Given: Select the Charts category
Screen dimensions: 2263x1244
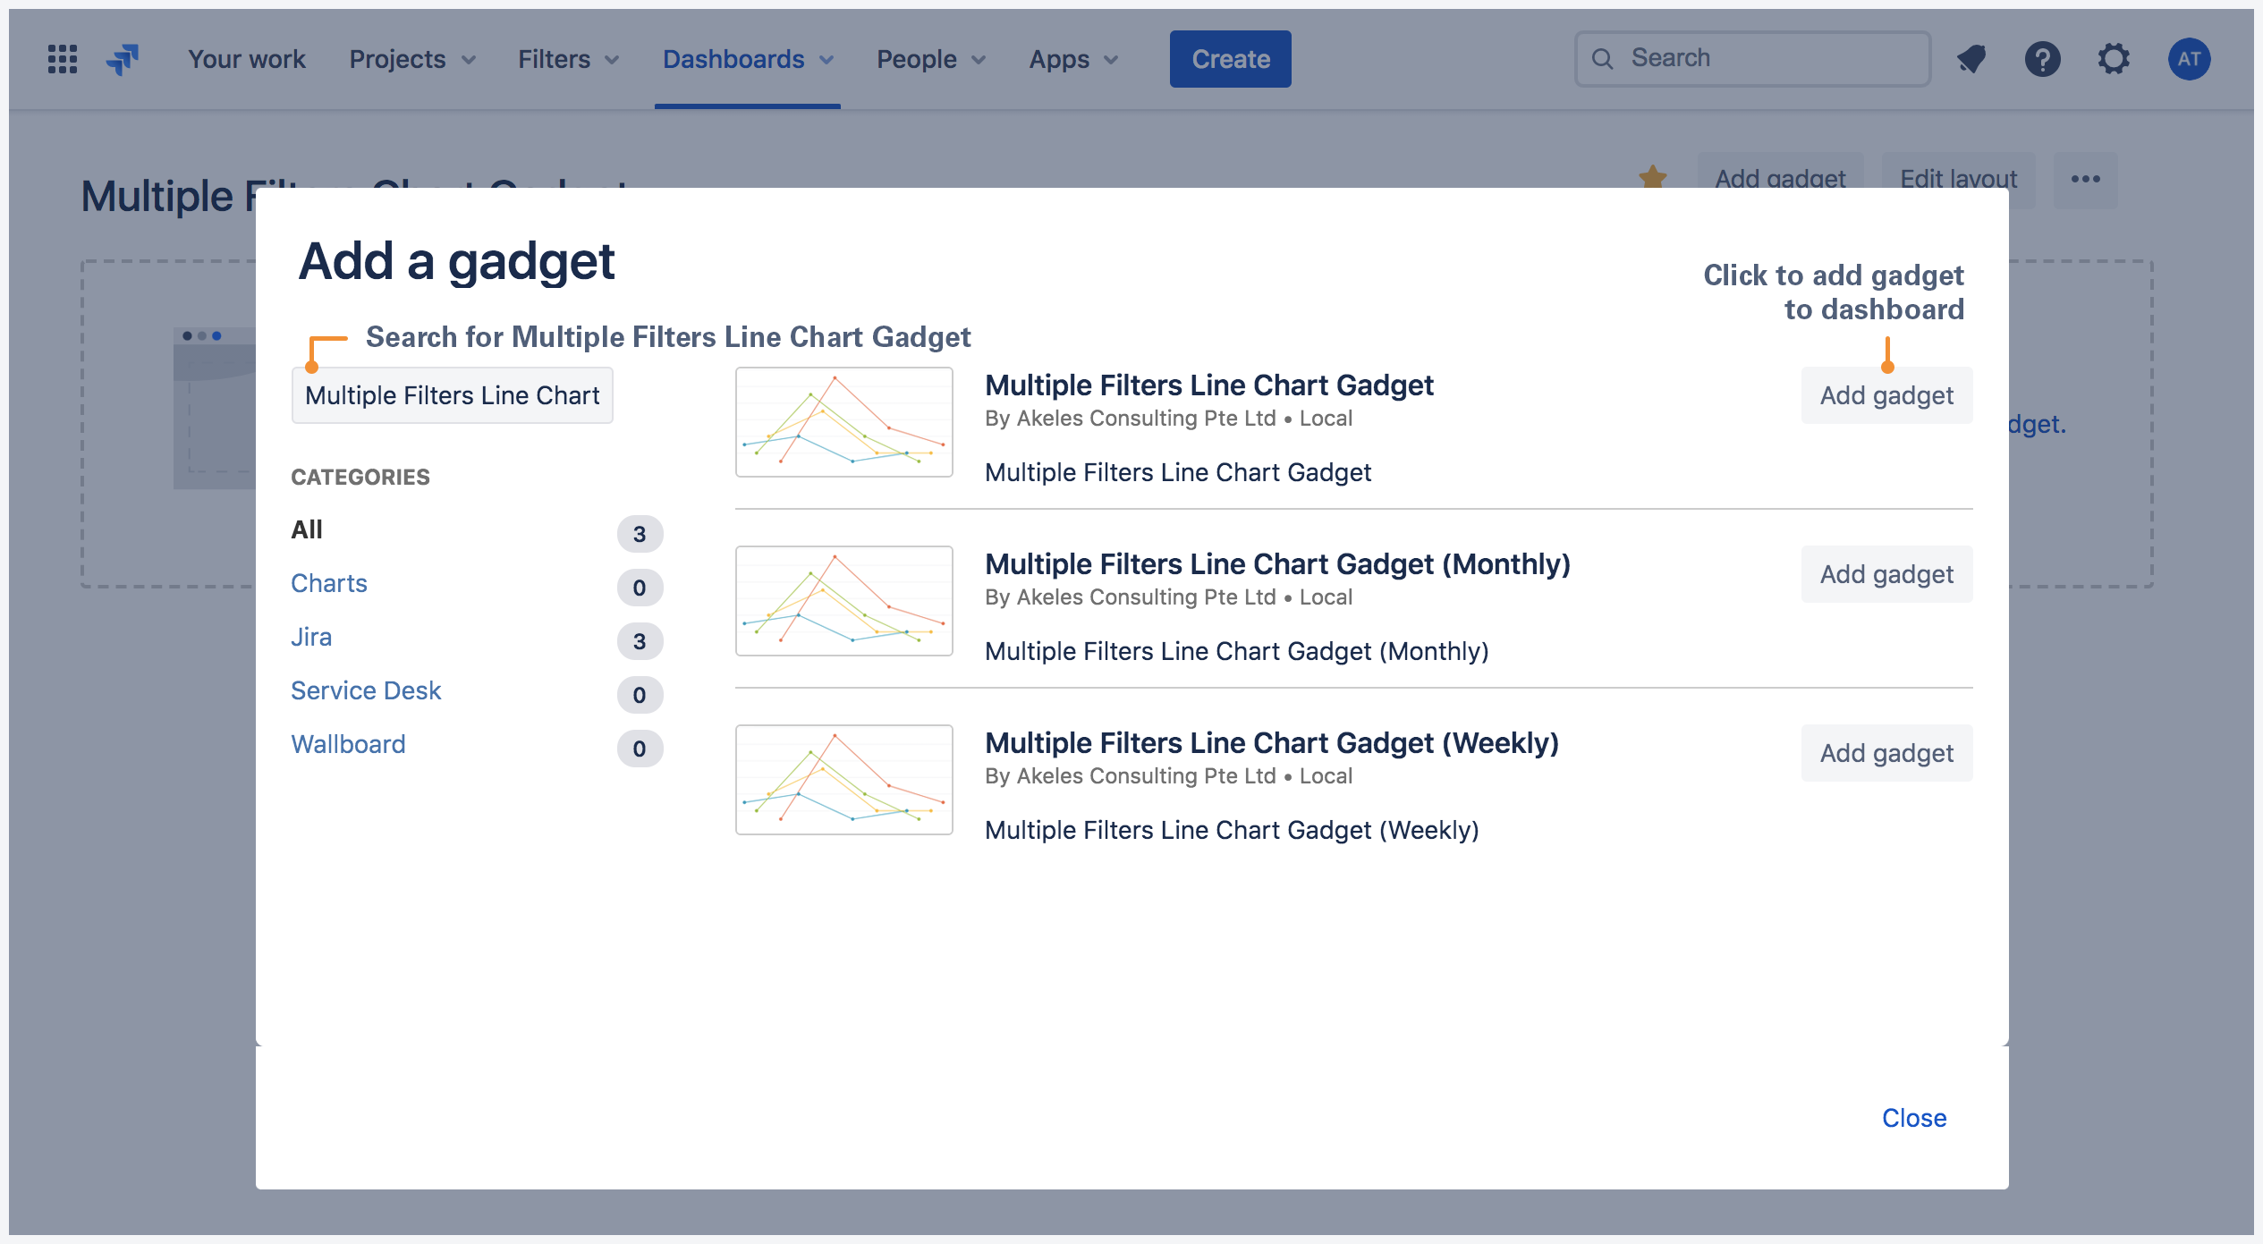Looking at the screenshot, I should point(329,583).
